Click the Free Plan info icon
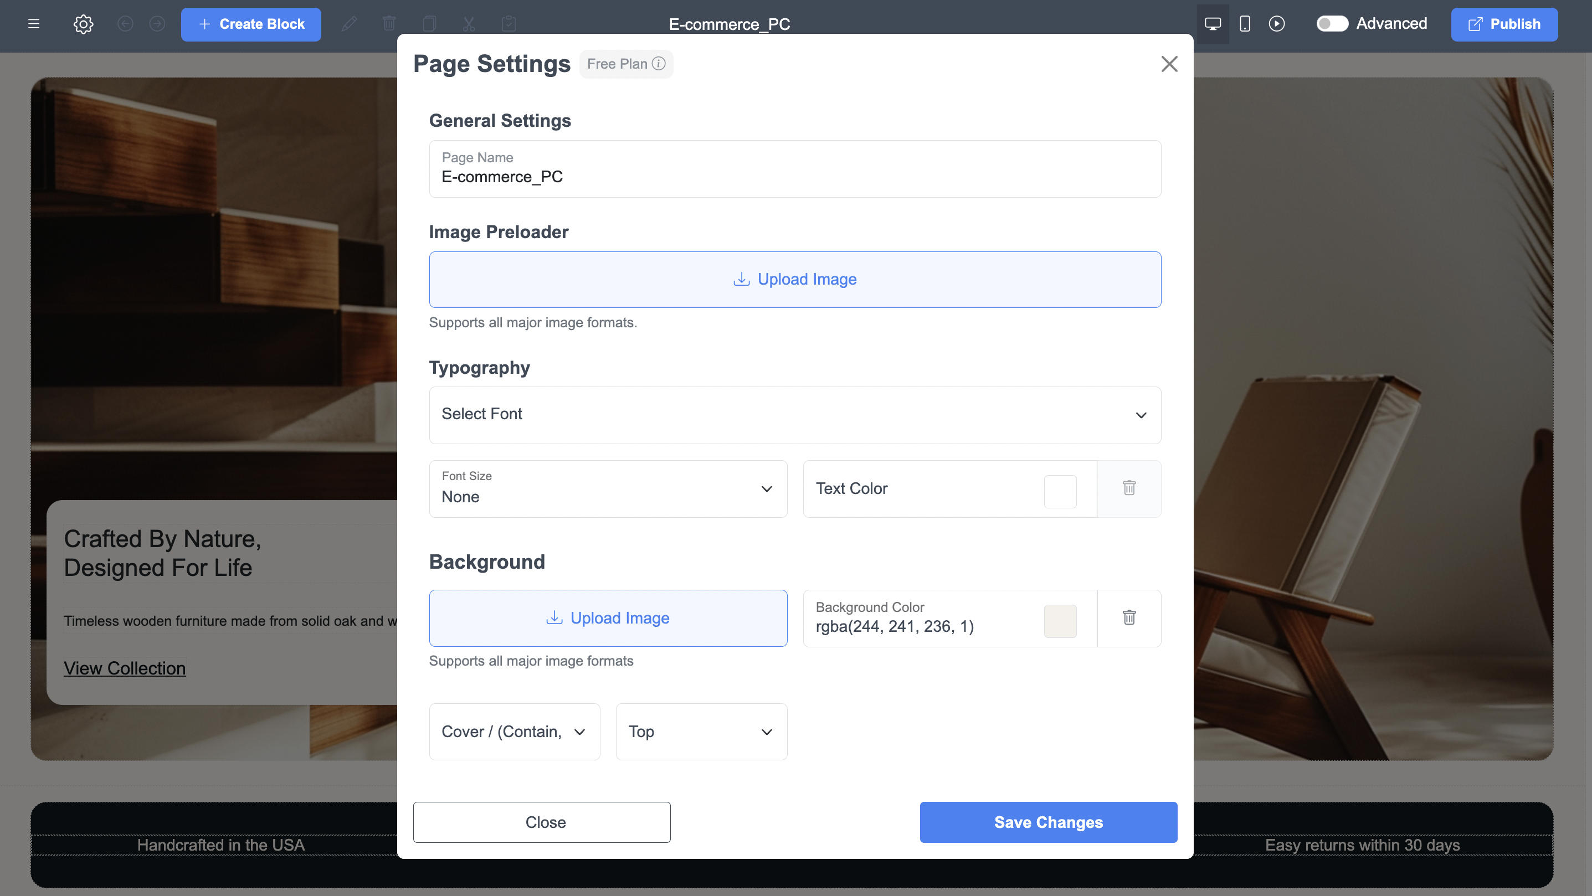 coord(659,64)
